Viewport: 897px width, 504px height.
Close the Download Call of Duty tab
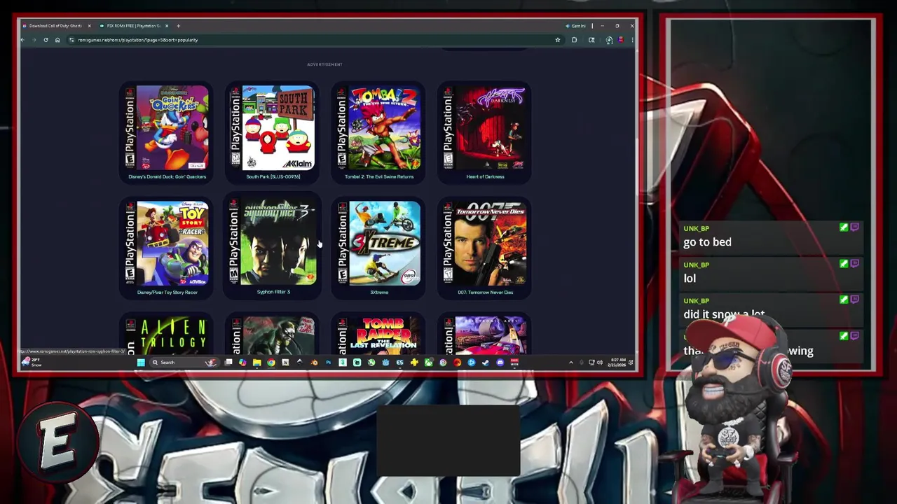pyautogui.click(x=89, y=26)
